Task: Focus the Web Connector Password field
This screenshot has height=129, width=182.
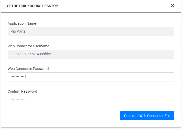Action: [91, 77]
